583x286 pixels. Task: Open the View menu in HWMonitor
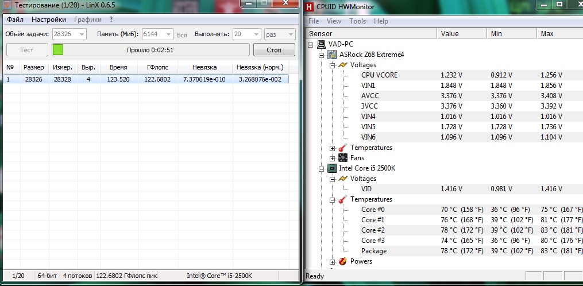coord(334,21)
